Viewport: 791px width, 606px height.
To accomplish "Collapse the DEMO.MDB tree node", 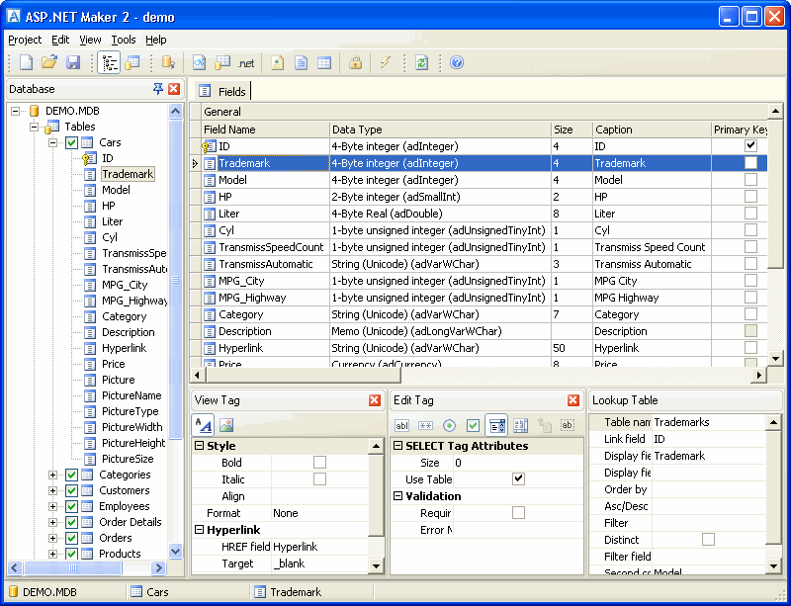I will click(15, 111).
